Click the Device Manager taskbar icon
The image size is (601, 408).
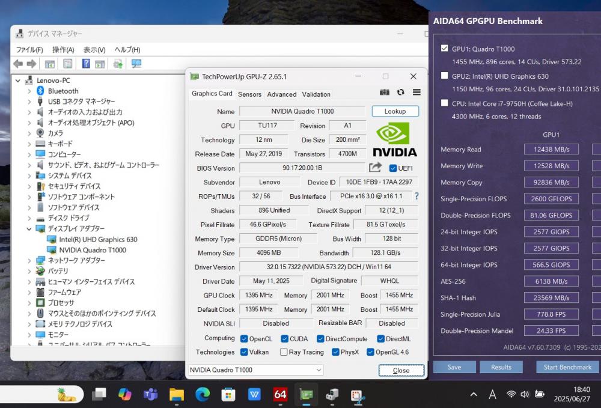[332, 394]
